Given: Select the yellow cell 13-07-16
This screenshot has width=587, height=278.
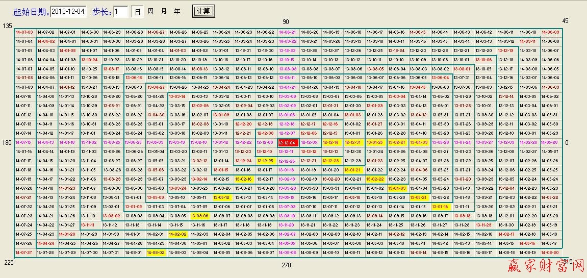Looking at the screenshot, I should 440,207.
